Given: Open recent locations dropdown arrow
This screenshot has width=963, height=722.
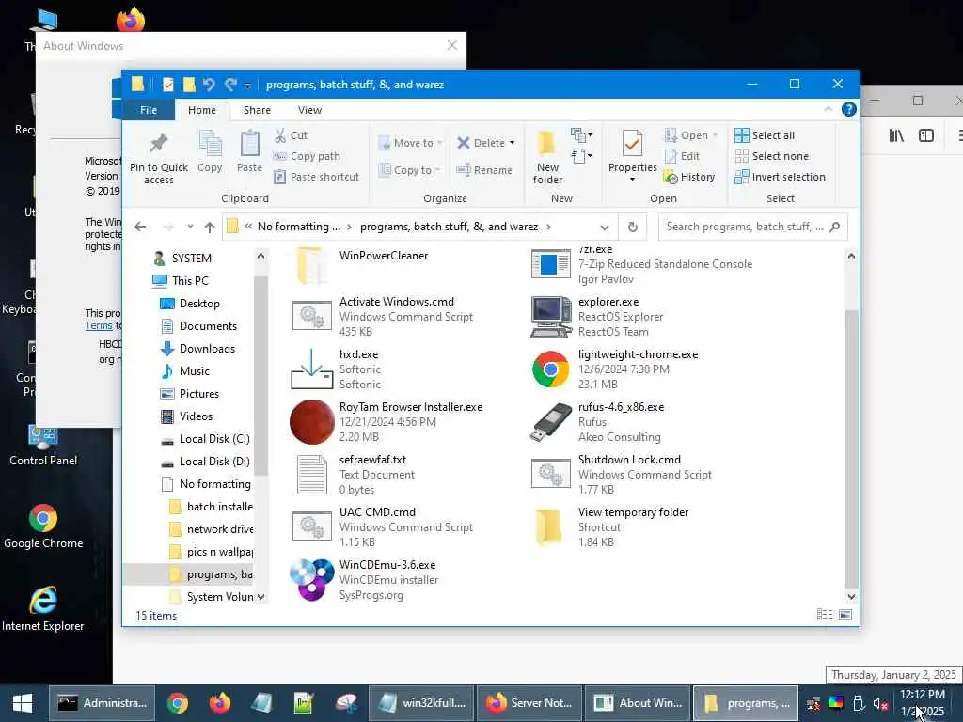Looking at the screenshot, I should [190, 227].
